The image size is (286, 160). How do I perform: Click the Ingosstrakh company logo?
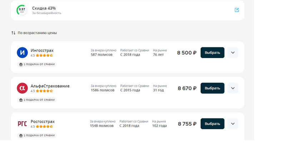(22, 53)
